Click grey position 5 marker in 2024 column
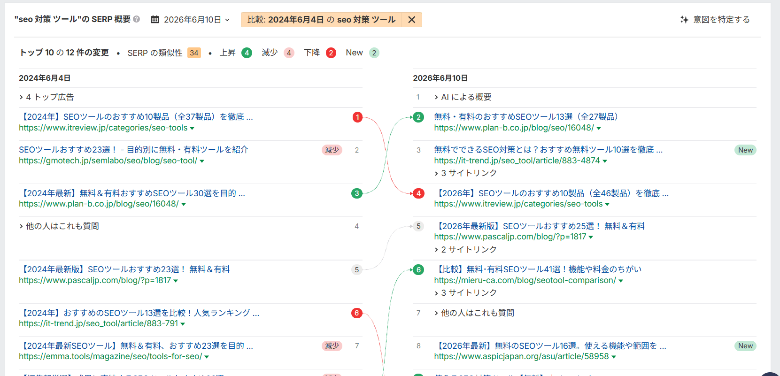Screen dimensions: 780x376 pyautogui.click(x=357, y=269)
